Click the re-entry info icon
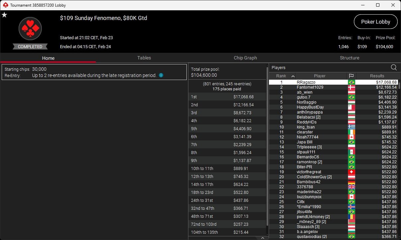The image size is (401, 240). (x=161, y=75)
